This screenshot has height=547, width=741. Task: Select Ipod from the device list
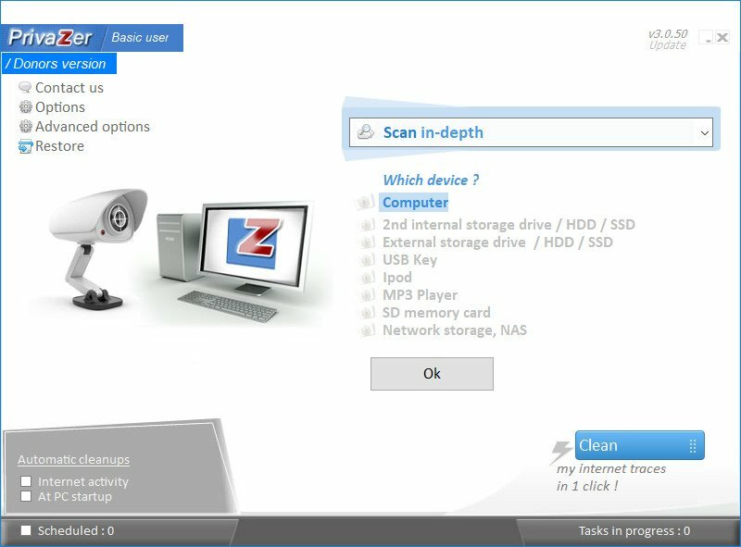[396, 278]
